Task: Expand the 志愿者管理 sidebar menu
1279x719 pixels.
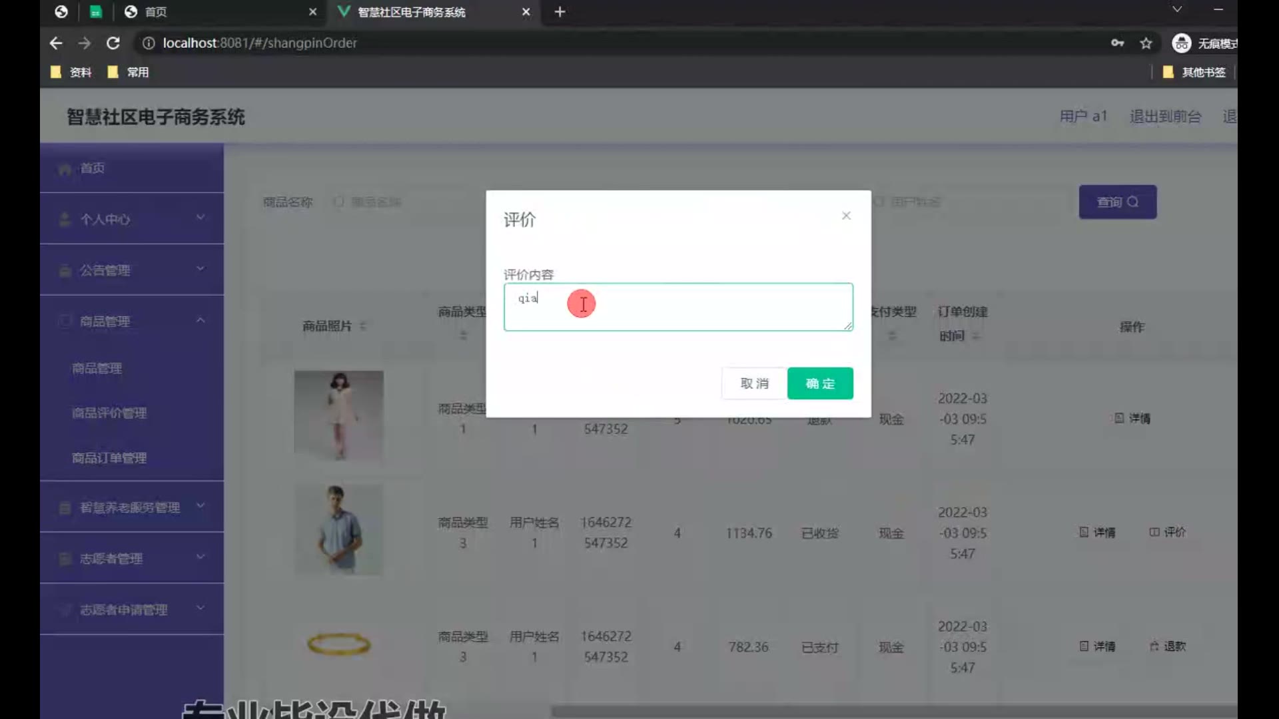Action: pos(132,559)
